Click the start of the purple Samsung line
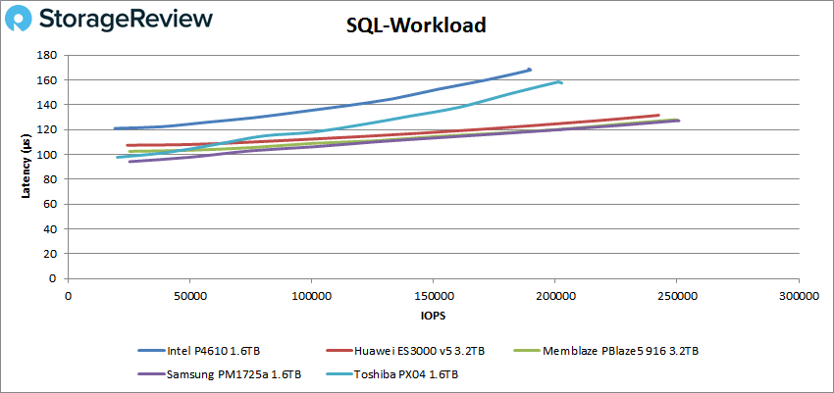The height and width of the screenshot is (393, 834). click(x=130, y=162)
